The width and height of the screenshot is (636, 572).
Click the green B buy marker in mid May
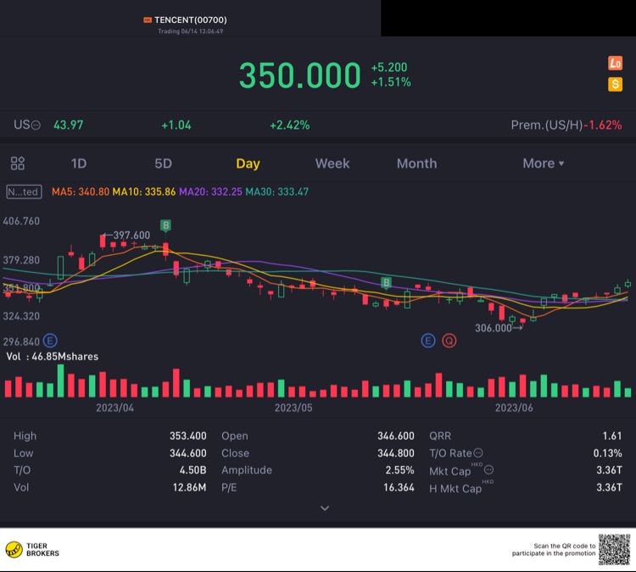[386, 283]
